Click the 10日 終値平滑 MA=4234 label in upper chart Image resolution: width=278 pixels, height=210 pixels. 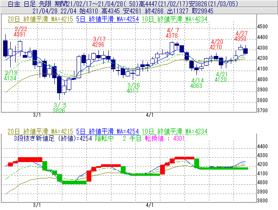pos(175,19)
